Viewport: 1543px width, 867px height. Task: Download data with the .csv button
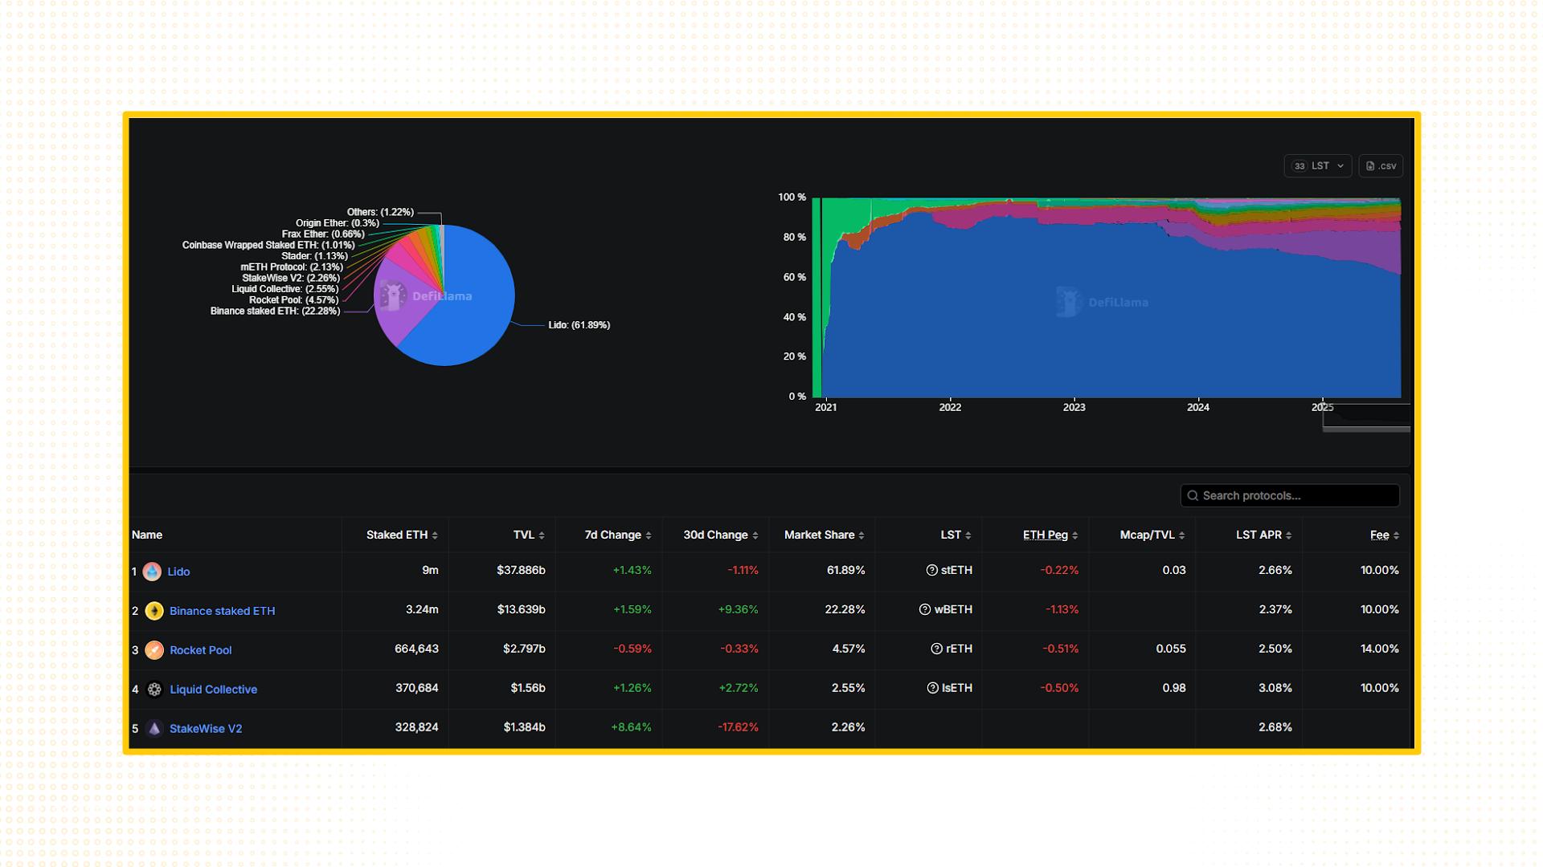click(x=1381, y=166)
